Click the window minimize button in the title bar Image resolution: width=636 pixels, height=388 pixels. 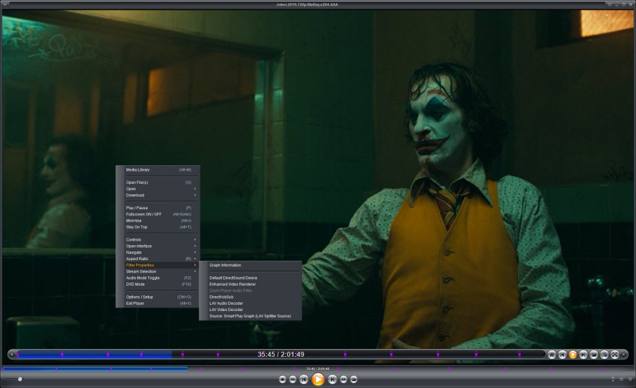(617, 4)
